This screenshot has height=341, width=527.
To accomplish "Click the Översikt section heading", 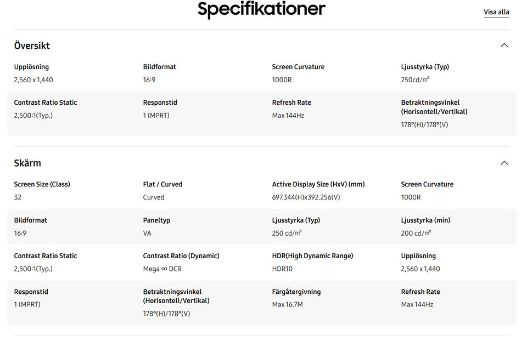I will coord(32,46).
